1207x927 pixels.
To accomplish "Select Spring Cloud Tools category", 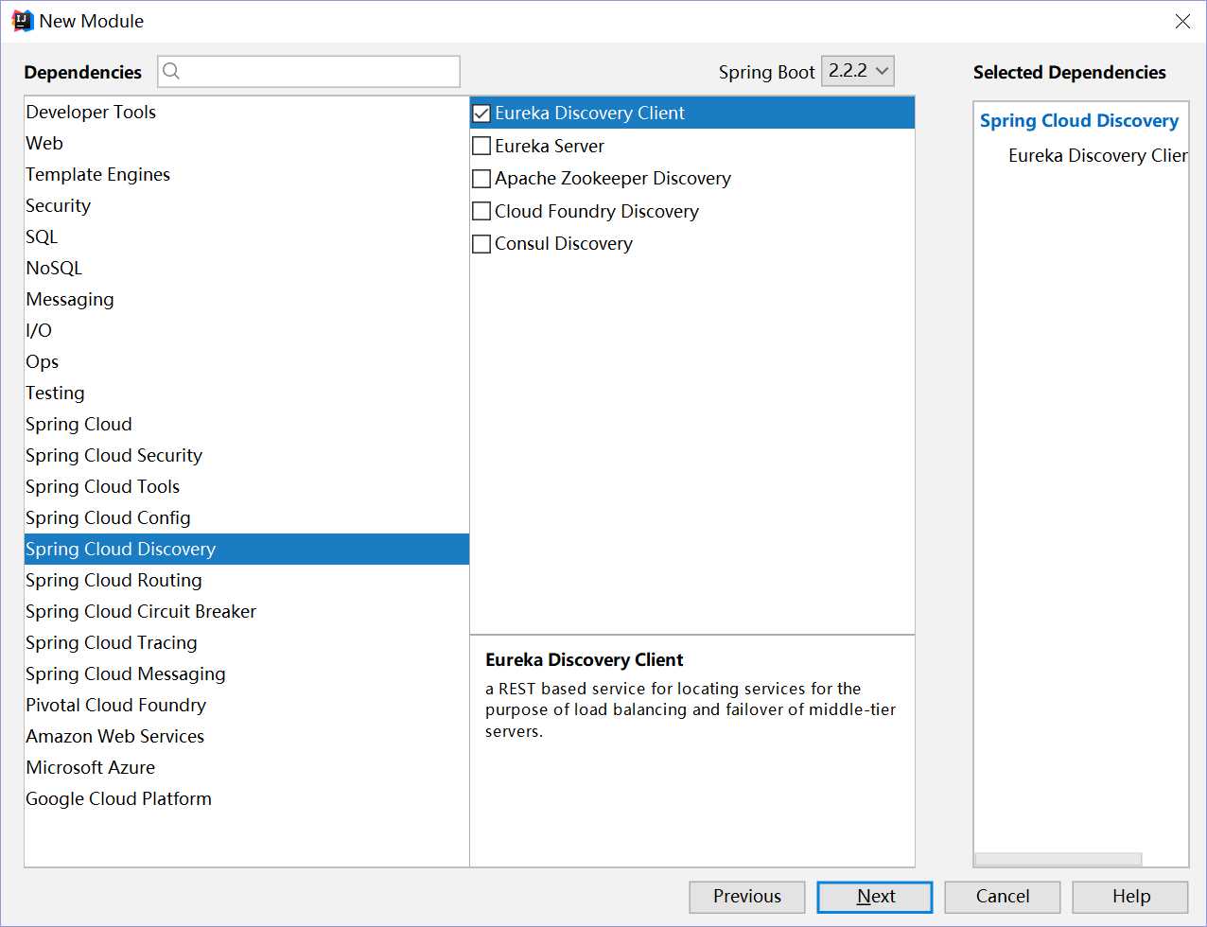I will (247, 486).
